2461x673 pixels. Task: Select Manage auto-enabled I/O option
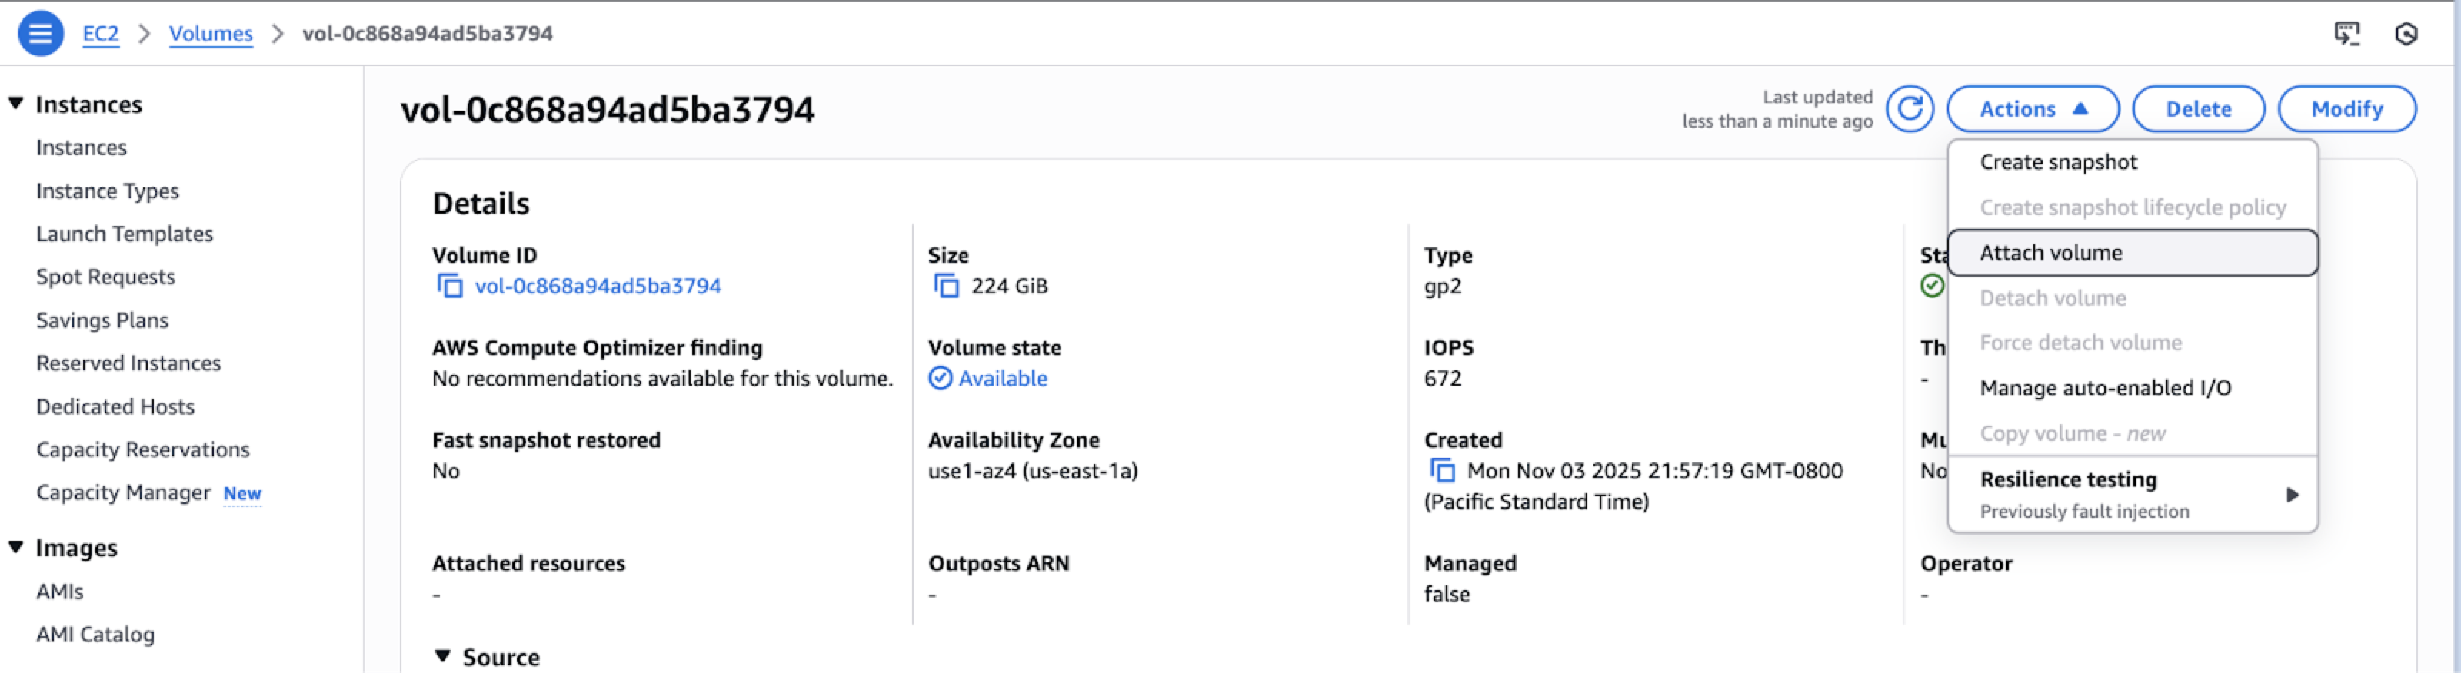(x=2105, y=389)
